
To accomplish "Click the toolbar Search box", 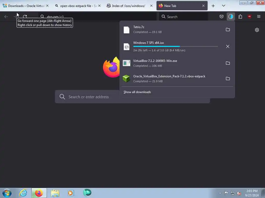I will click(183, 16).
